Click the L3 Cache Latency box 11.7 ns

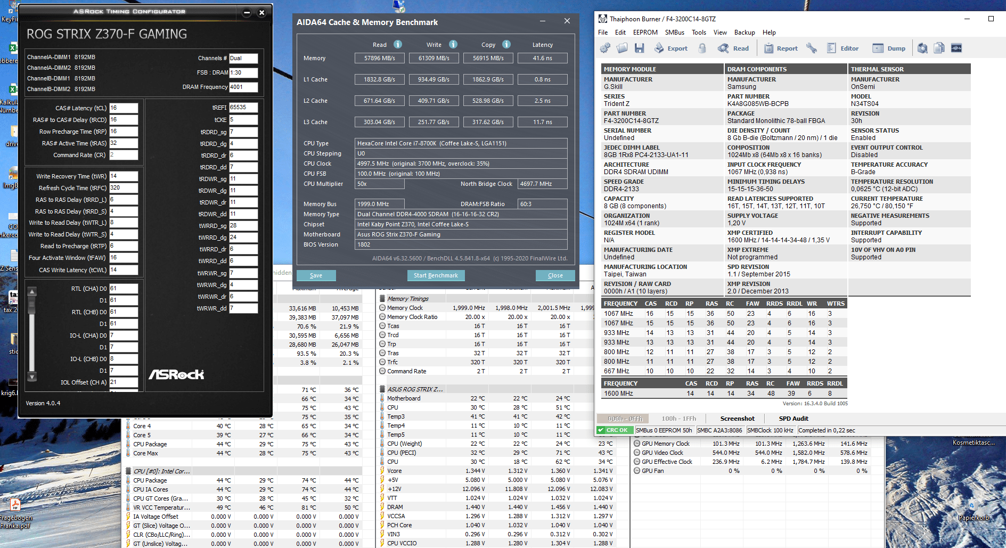(543, 122)
